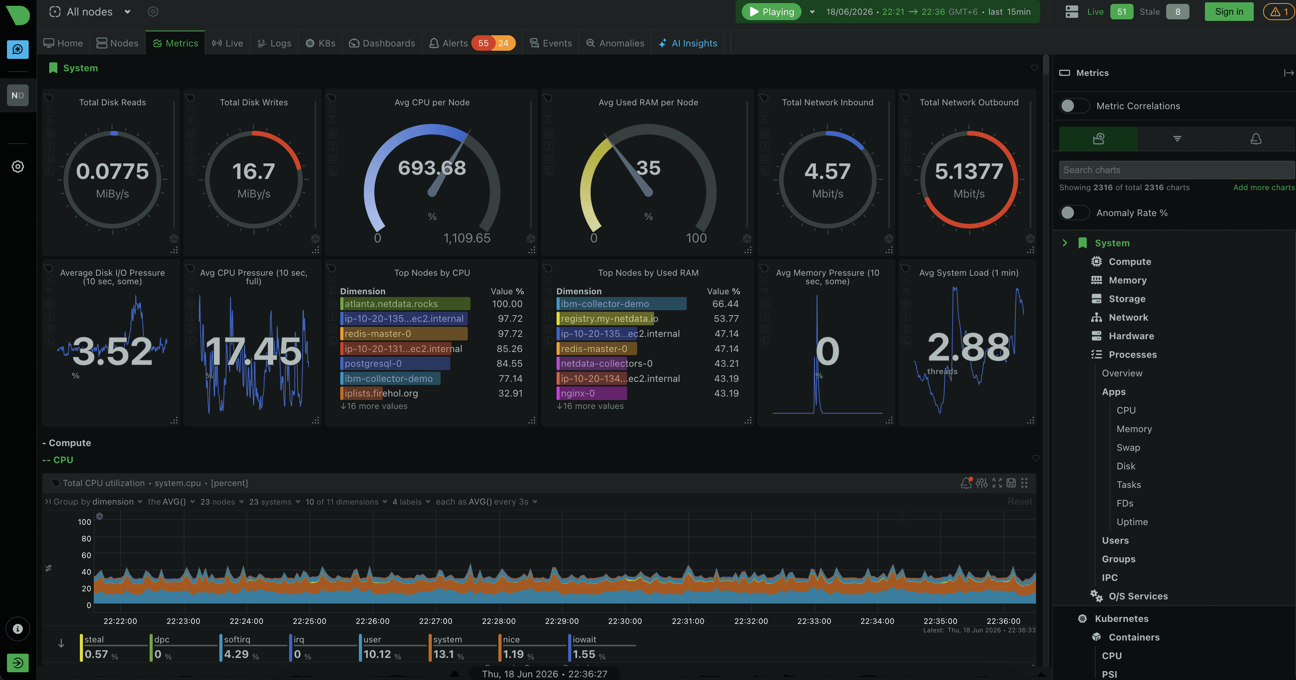This screenshot has width=1296, height=680.
Task: Open the 23 nodes filter dropdown
Action: pos(222,501)
